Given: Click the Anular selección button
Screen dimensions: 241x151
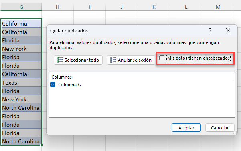Looking at the screenshot, I should (x=131, y=60).
